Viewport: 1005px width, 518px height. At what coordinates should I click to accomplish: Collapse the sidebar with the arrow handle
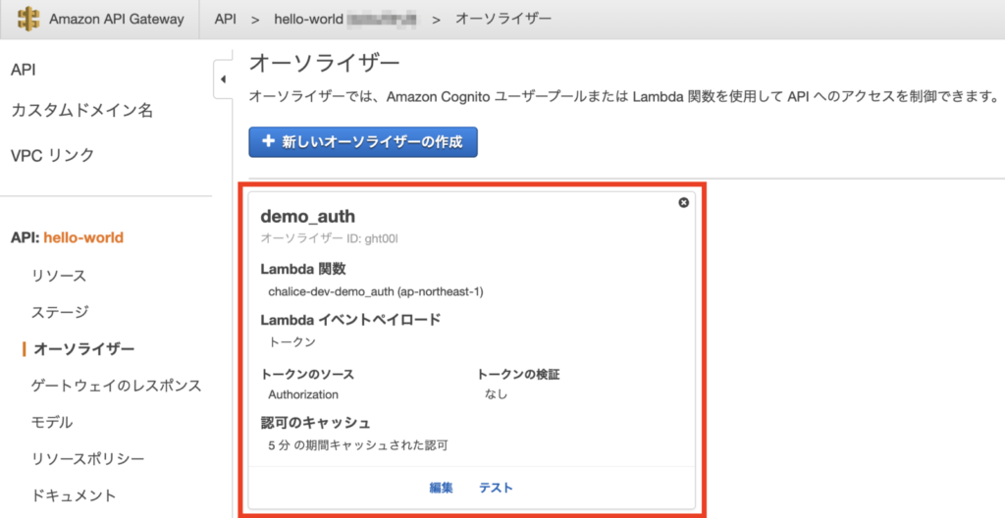point(223,79)
